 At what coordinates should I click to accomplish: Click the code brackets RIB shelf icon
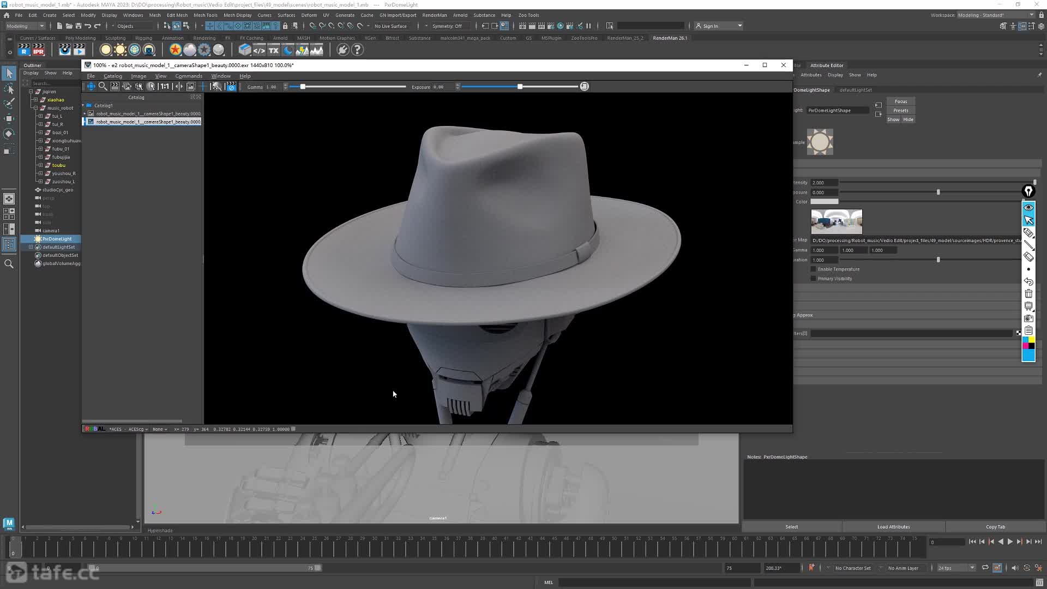[x=260, y=50]
